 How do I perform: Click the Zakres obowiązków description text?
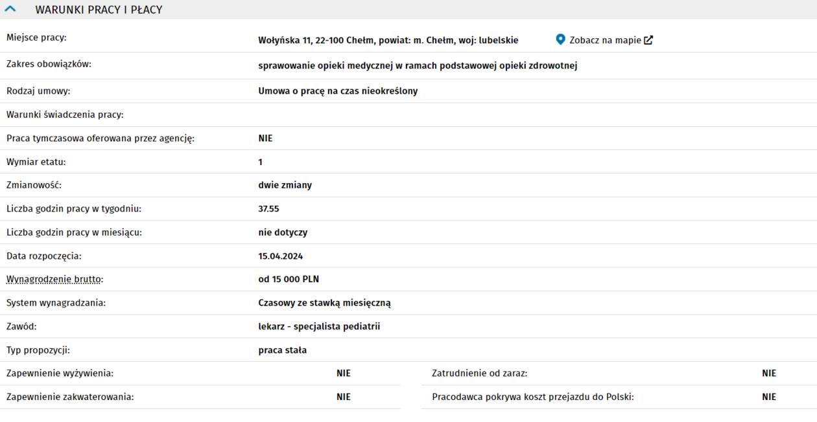(x=418, y=65)
